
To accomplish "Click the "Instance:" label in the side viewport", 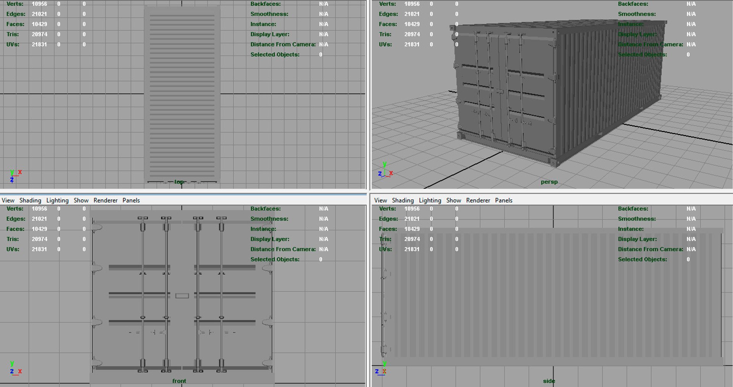I will [631, 229].
